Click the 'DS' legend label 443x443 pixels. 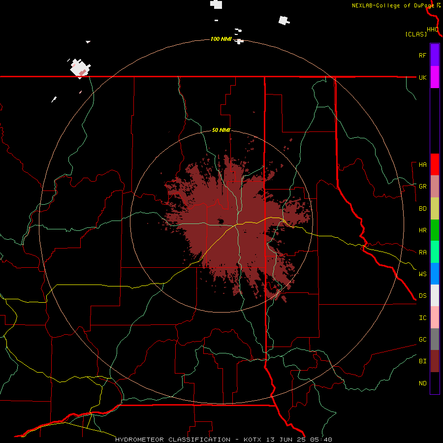[x=422, y=296]
